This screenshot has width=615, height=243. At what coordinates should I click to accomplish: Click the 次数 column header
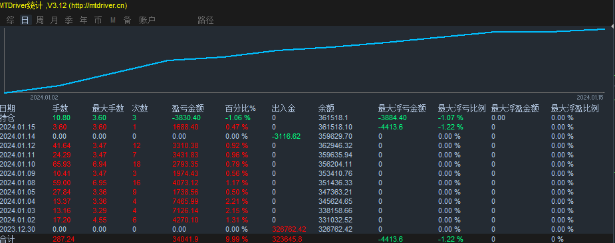coord(140,109)
